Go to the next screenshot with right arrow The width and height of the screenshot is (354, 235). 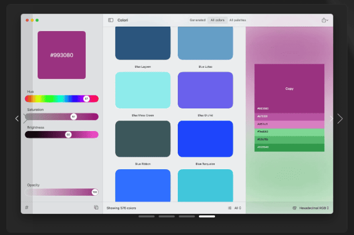340,119
